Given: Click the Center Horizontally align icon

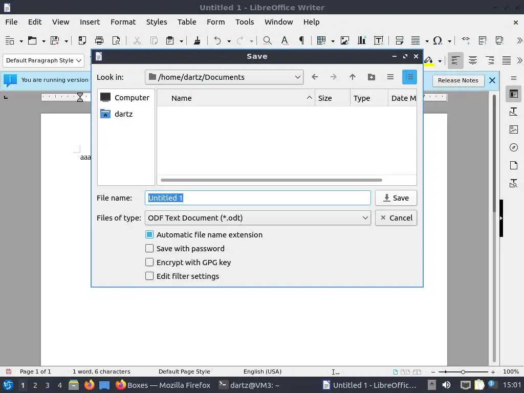Looking at the screenshot, I should point(472,60).
